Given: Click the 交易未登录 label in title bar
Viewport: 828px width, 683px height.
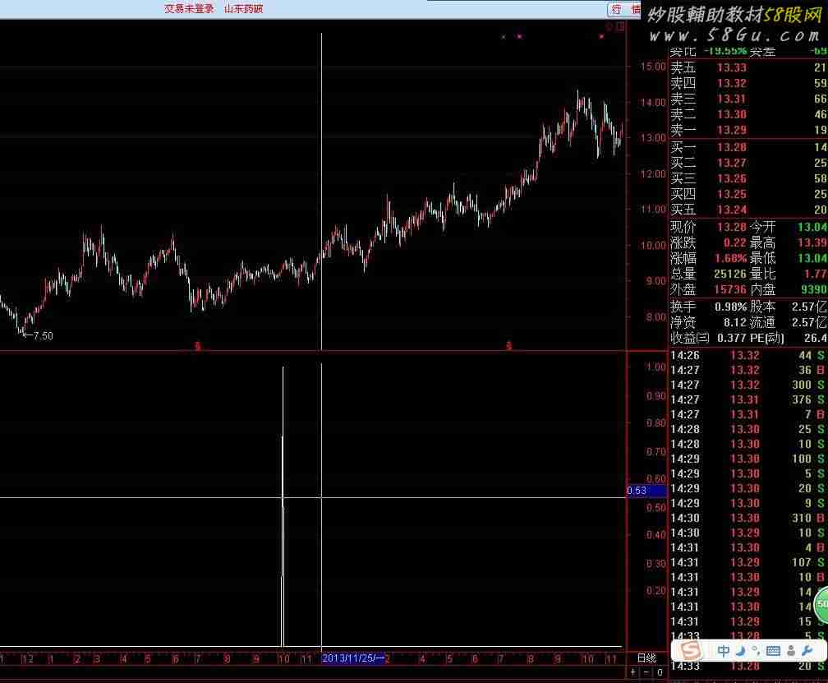Looking at the screenshot, I should (x=189, y=9).
